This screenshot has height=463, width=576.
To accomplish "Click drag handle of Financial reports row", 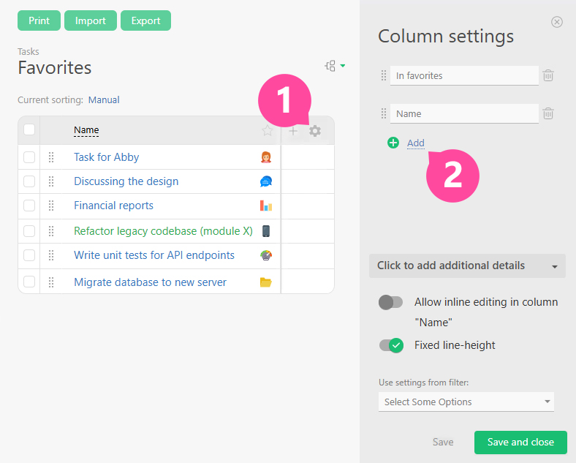I will coord(51,206).
